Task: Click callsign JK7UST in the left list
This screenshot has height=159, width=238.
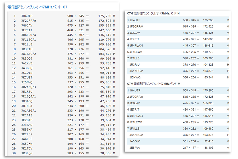Action: 27,77
